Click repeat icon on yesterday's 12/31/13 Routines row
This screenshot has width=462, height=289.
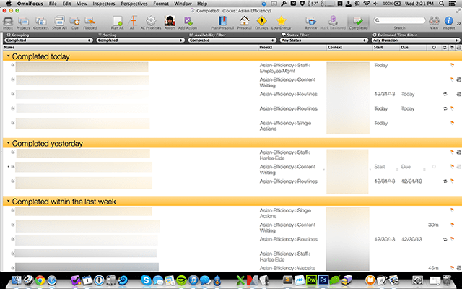pos(445,181)
